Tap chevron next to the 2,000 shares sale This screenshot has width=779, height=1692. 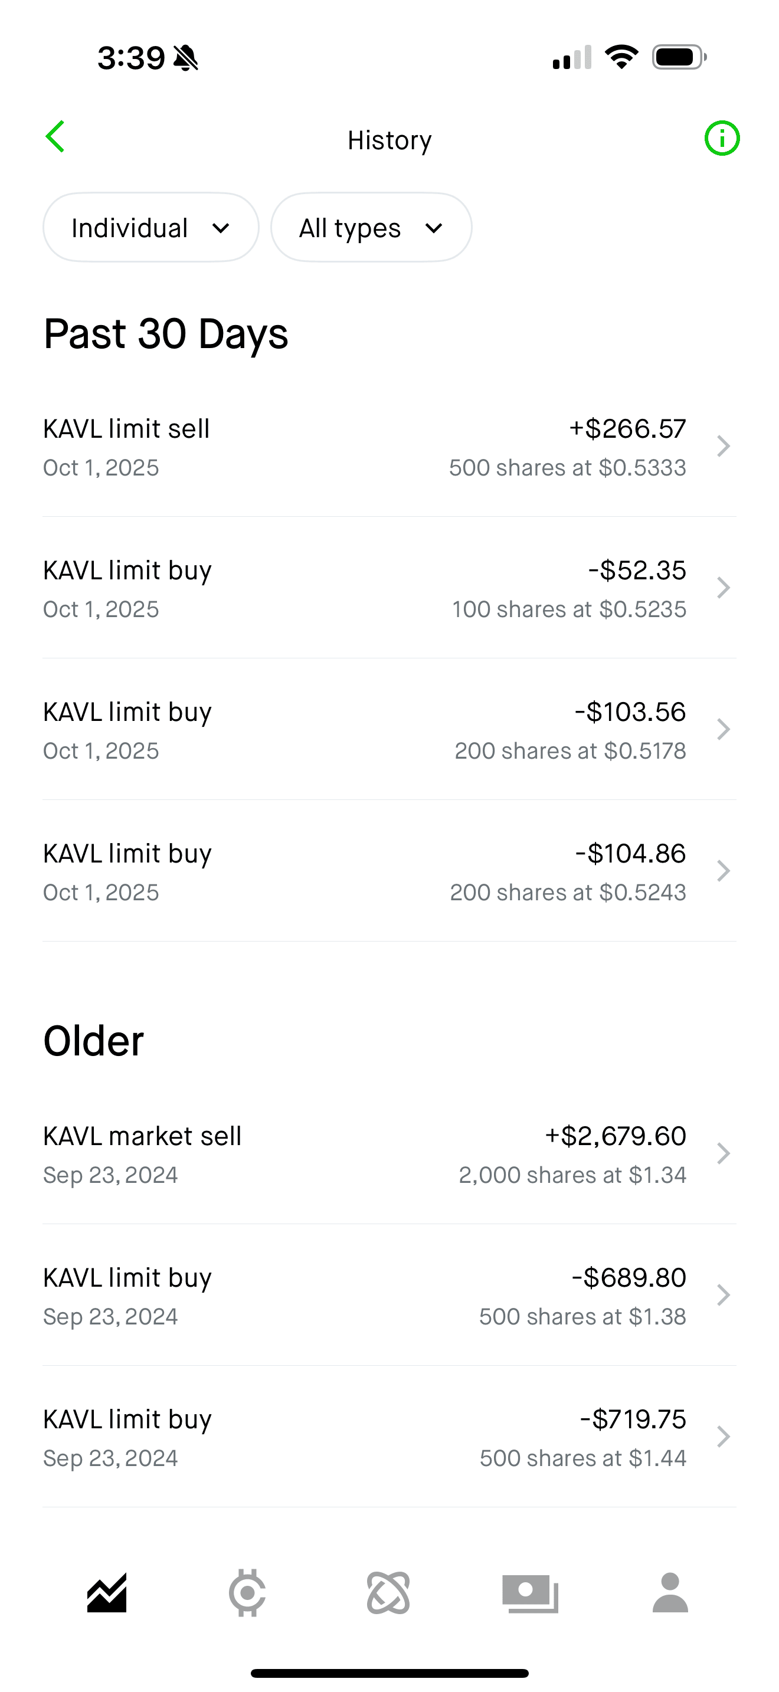pyautogui.click(x=723, y=1153)
